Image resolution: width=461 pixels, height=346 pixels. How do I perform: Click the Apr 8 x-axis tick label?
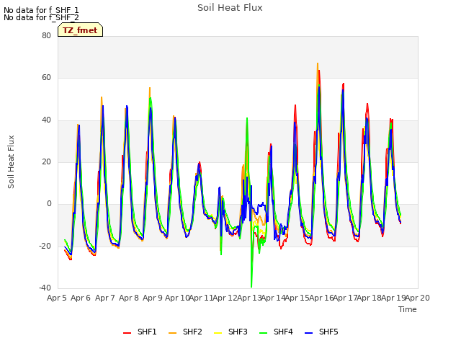[x=129, y=298]
